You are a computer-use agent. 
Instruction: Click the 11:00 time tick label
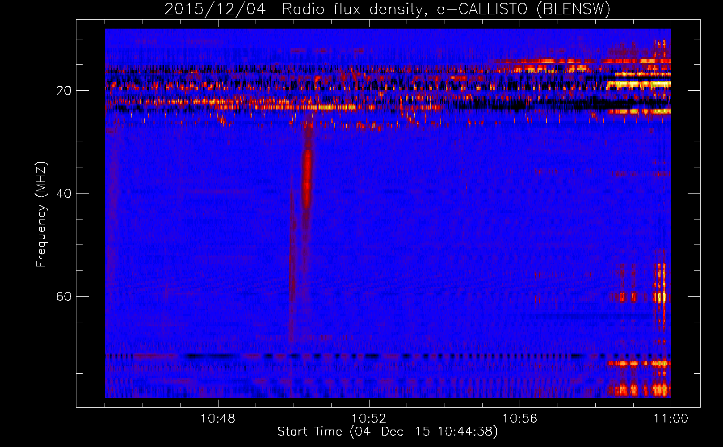(x=671, y=419)
